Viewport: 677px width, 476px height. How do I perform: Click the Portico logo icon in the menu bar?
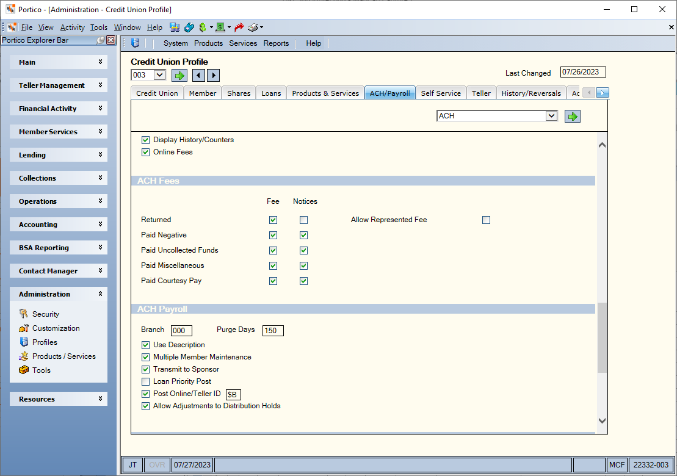point(12,27)
